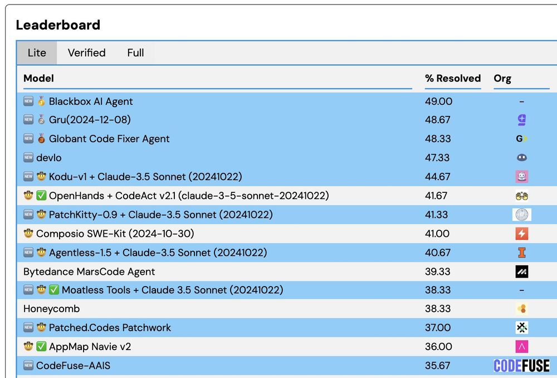Click the OpenHands organization hands icon
Image resolution: width=557 pixels, height=378 pixels.
(521, 196)
